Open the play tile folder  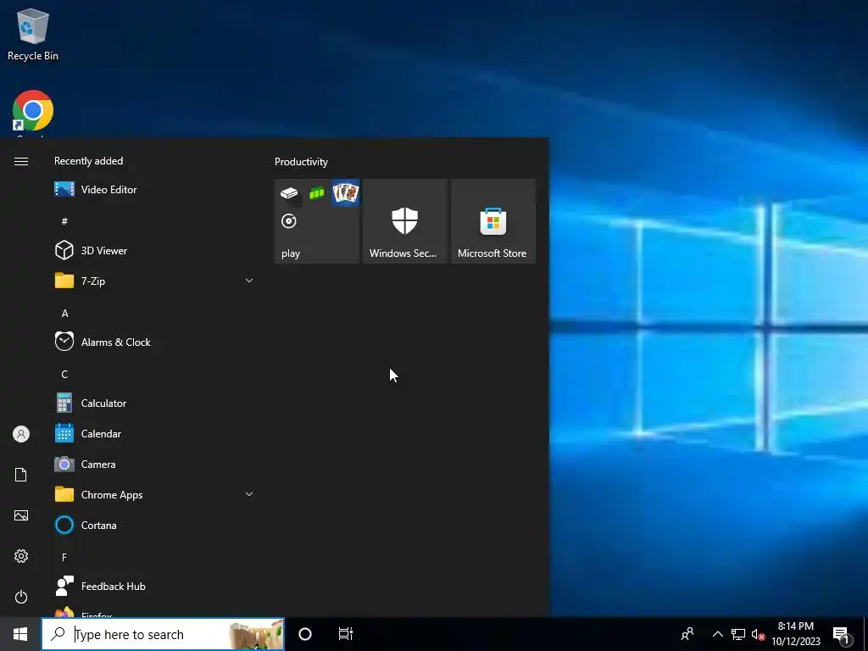[x=317, y=221]
